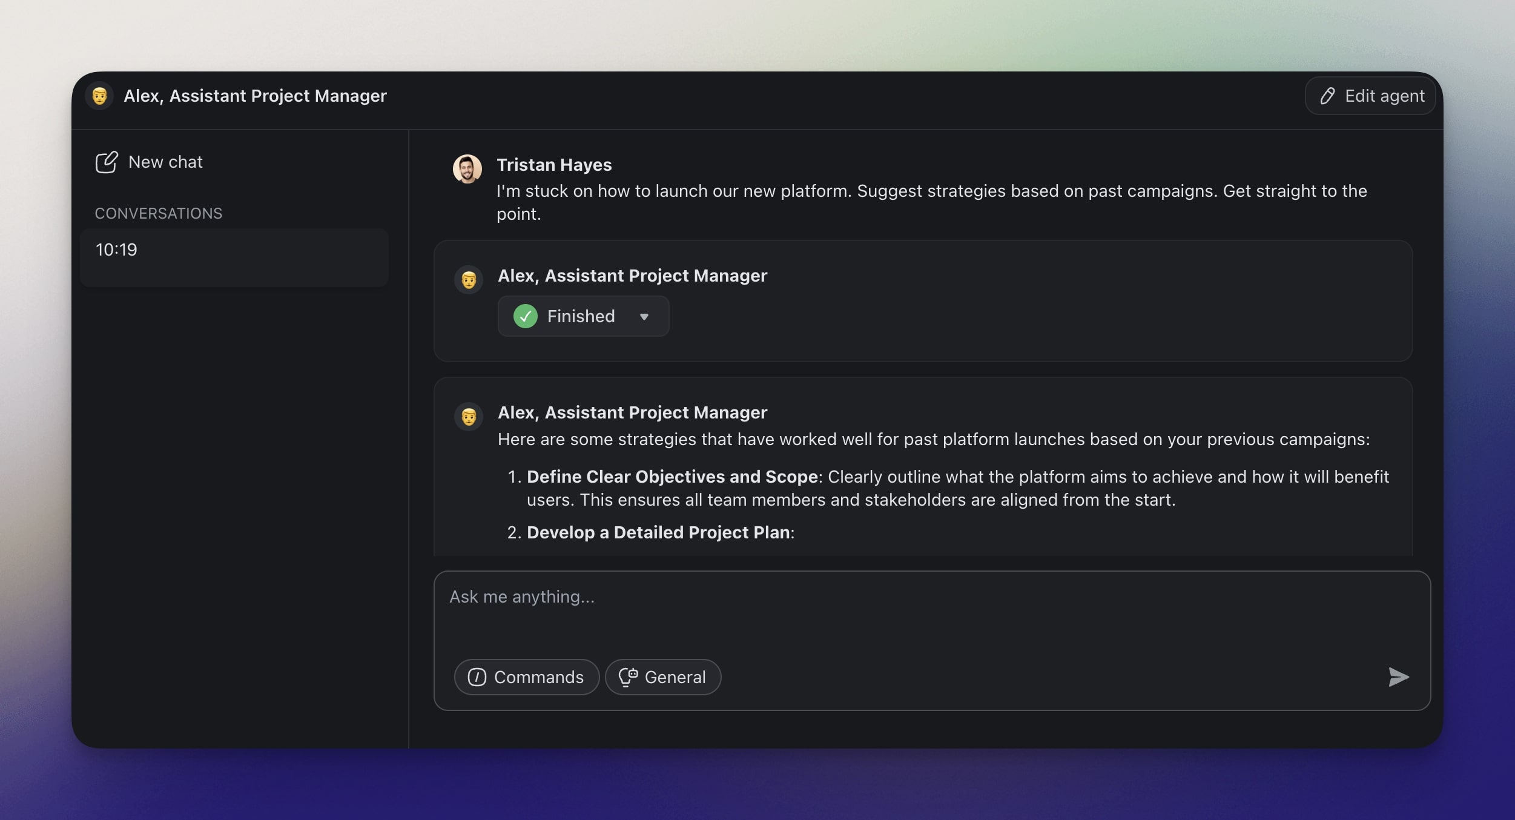Click Alex's avatar in the header bar
This screenshot has width=1515, height=820.
click(x=100, y=96)
